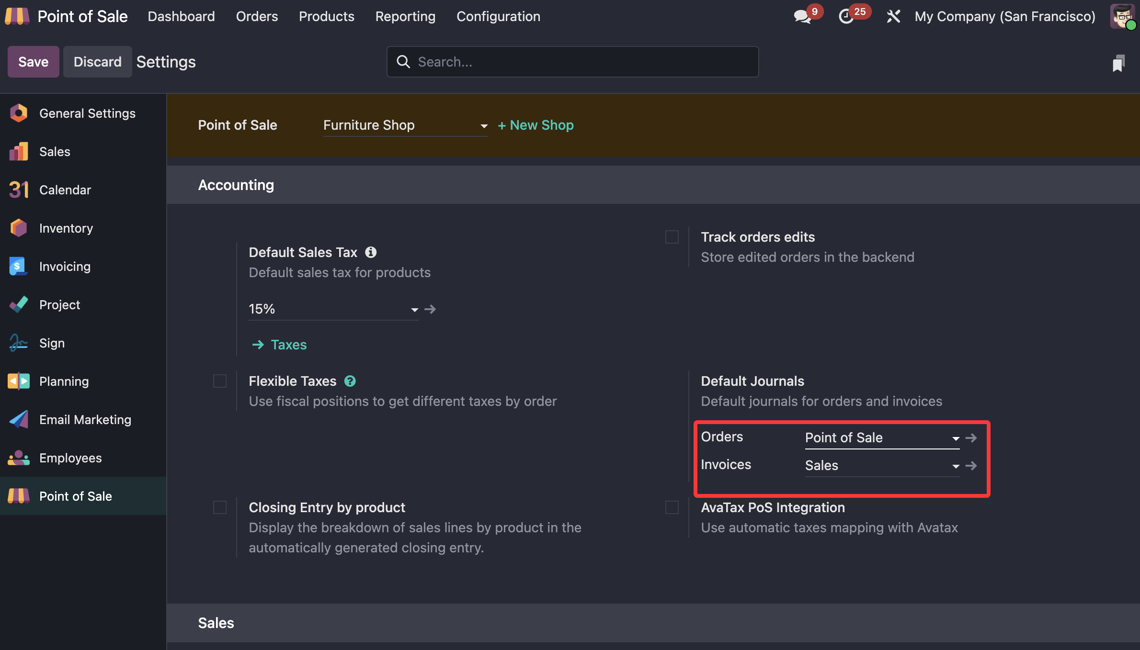Image resolution: width=1140 pixels, height=650 pixels.
Task: Select the Calendar icon in the sidebar
Action: point(19,190)
